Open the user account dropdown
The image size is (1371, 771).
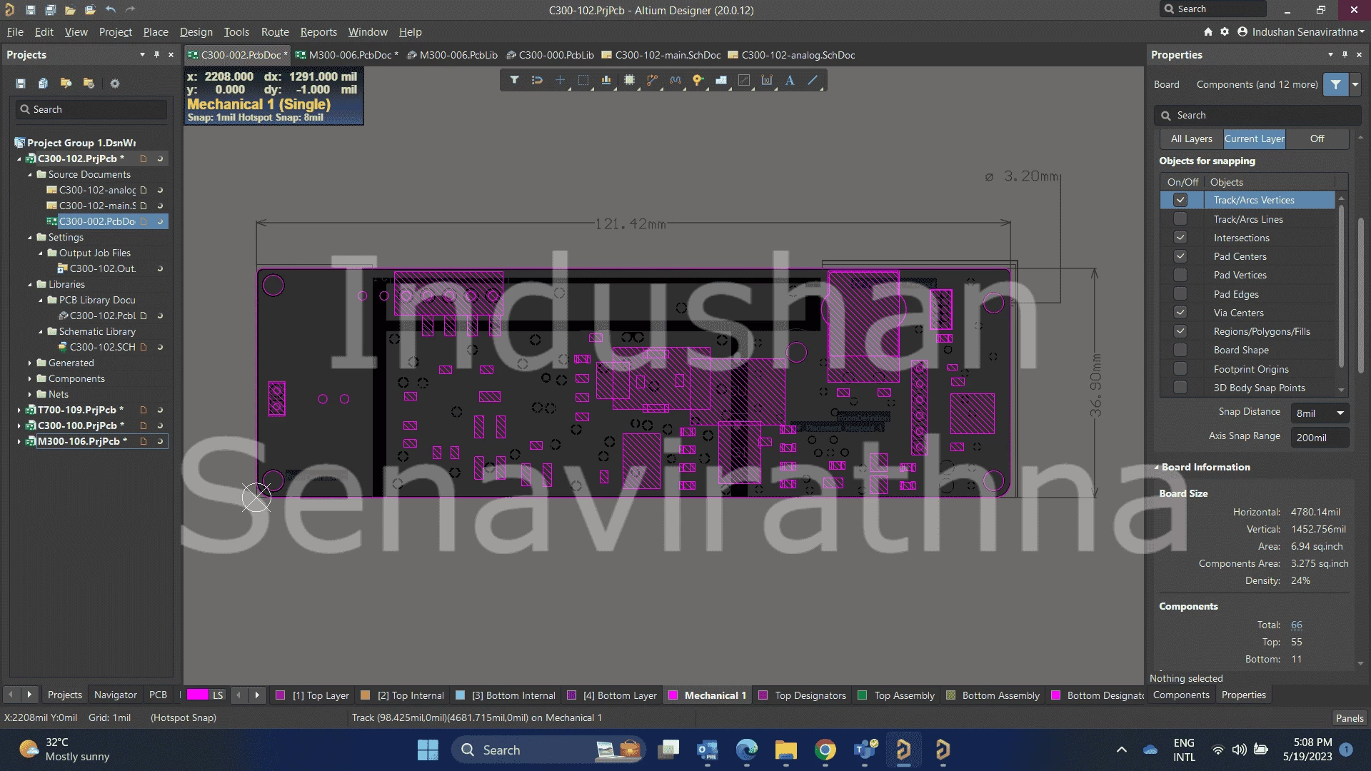(x=1302, y=32)
